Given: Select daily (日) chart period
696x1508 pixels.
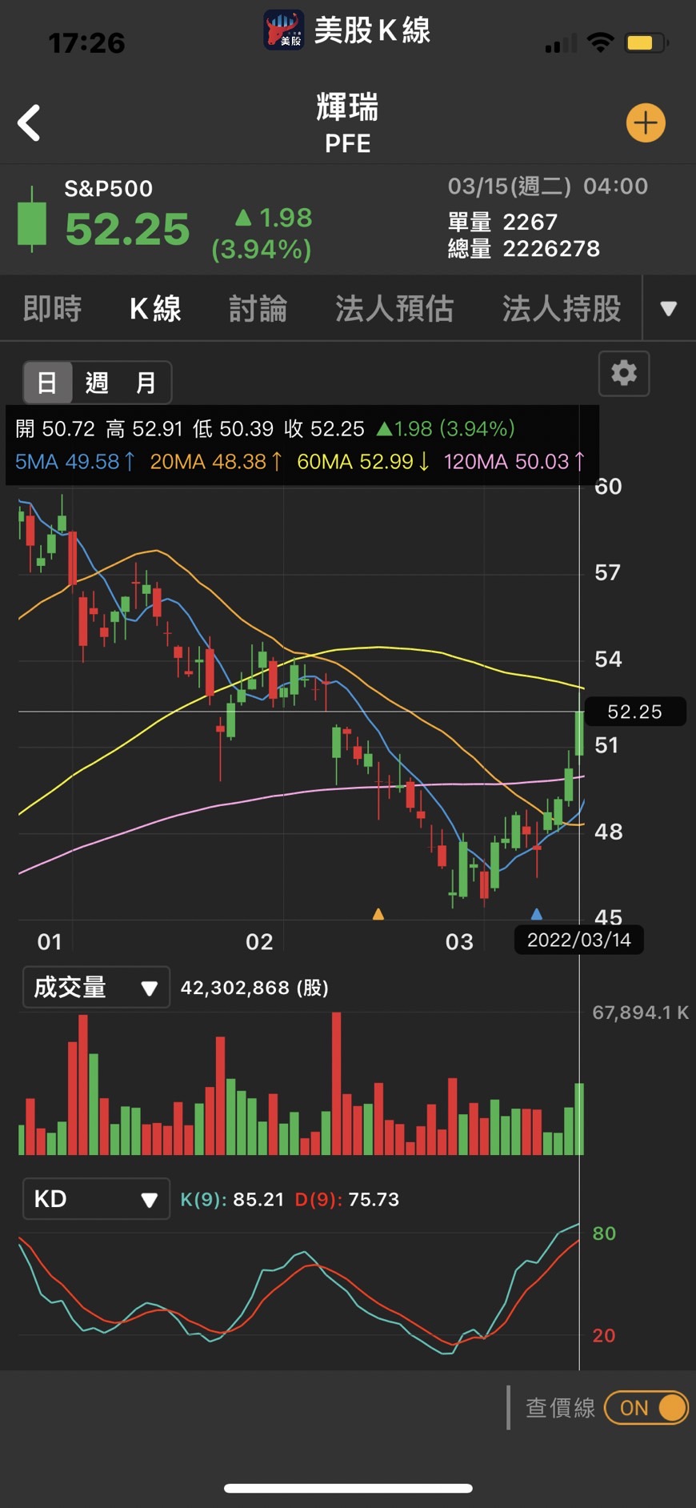Looking at the screenshot, I should (47, 383).
